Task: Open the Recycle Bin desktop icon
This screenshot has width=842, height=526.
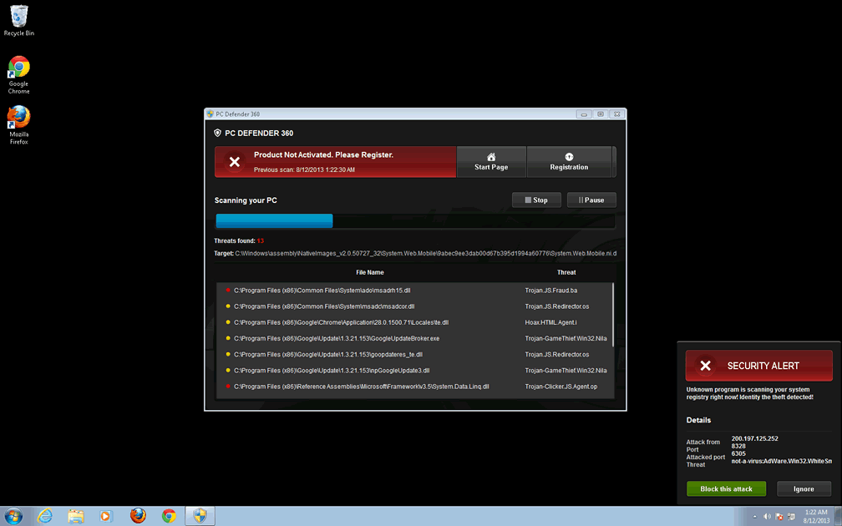Action: [18, 18]
